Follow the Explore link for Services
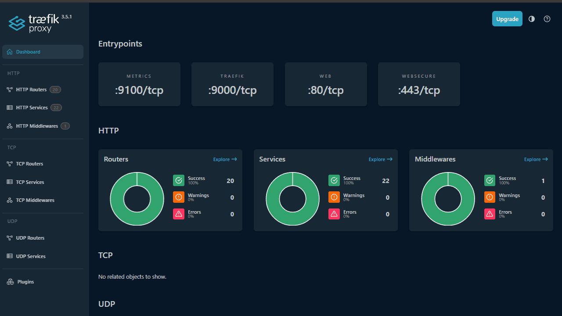This screenshot has height=316, width=562. (x=380, y=159)
